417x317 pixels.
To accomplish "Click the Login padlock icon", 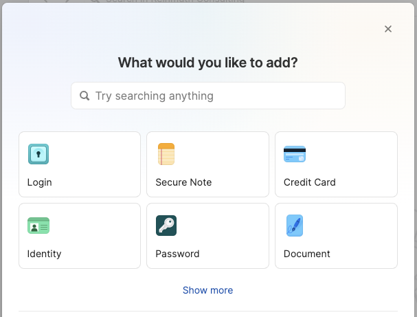I will pos(38,154).
